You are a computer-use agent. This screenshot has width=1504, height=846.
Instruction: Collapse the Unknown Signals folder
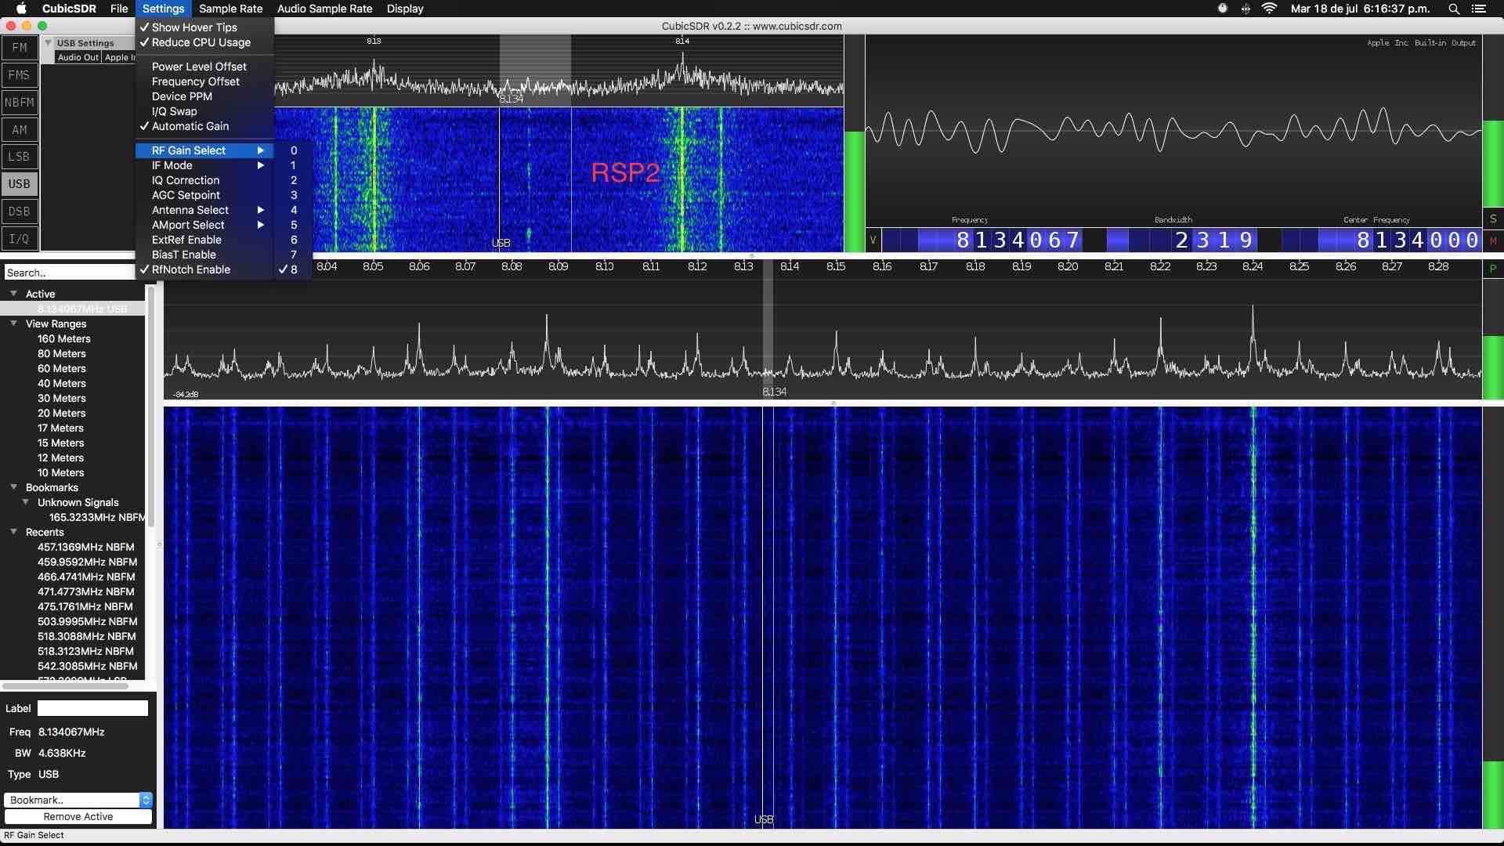pyautogui.click(x=26, y=502)
